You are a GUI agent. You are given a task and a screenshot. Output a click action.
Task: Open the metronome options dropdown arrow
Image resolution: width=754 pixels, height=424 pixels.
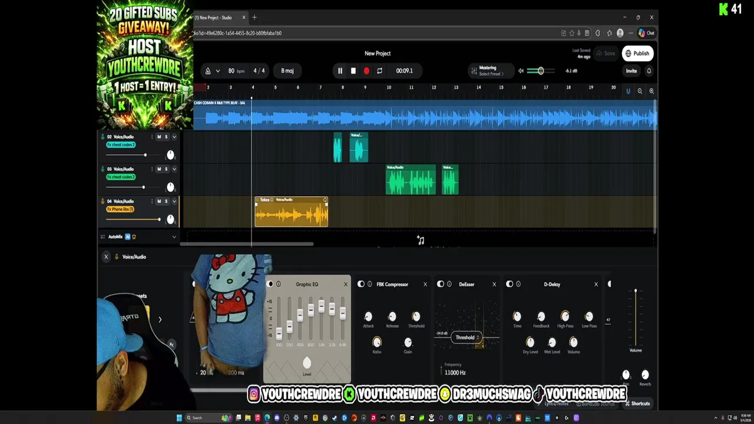[217, 71]
